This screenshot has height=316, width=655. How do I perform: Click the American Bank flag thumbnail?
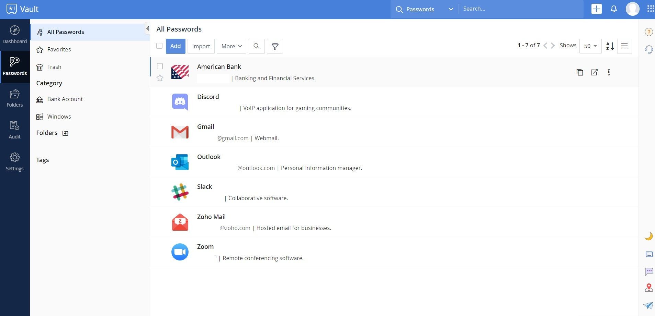coord(180,72)
